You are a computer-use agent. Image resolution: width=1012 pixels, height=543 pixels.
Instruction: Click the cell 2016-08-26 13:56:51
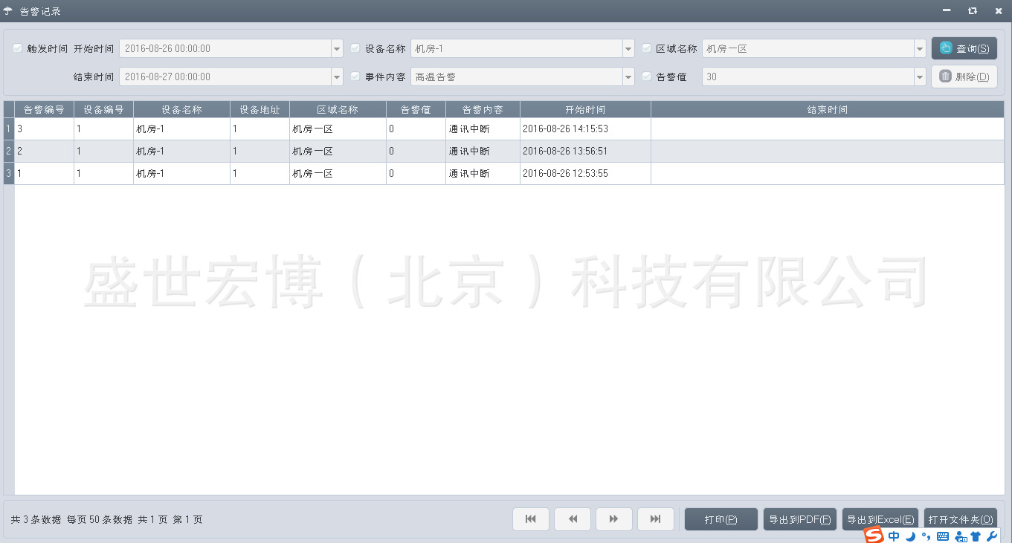coord(585,152)
